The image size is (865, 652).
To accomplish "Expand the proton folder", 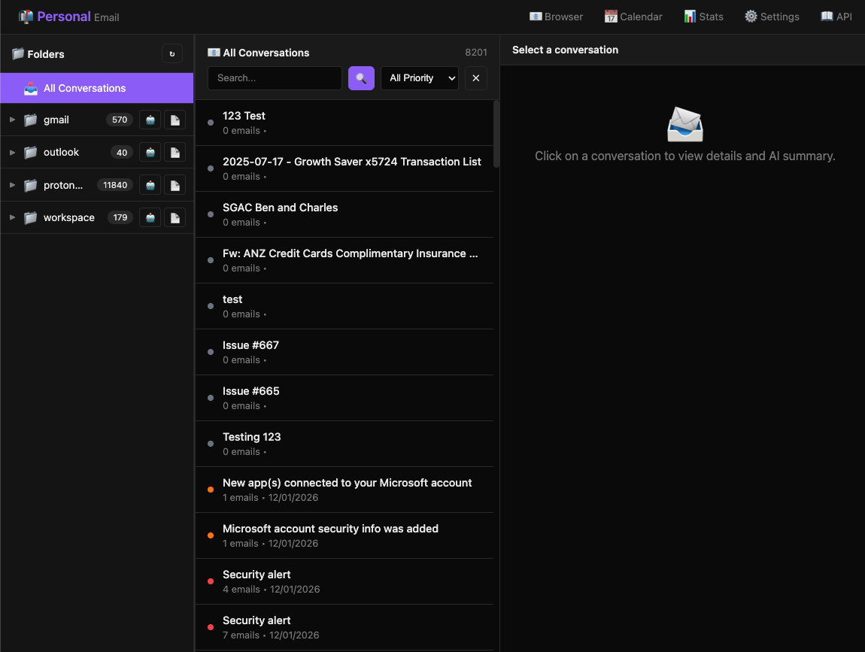I will (11, 185).
